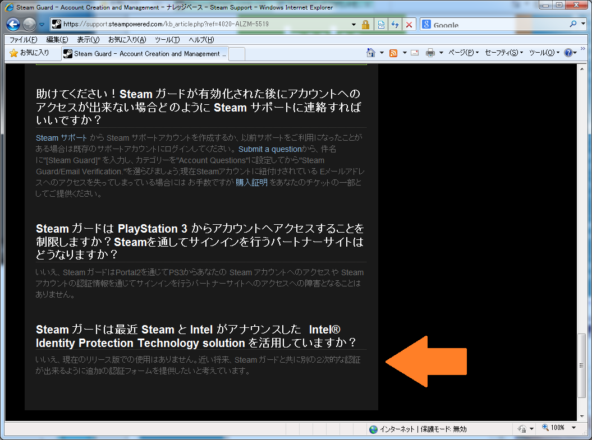Open the ヘルプ(H) menu
This screenshot has height=440, width=592.
pyautogui.click(x=201, y=40)
